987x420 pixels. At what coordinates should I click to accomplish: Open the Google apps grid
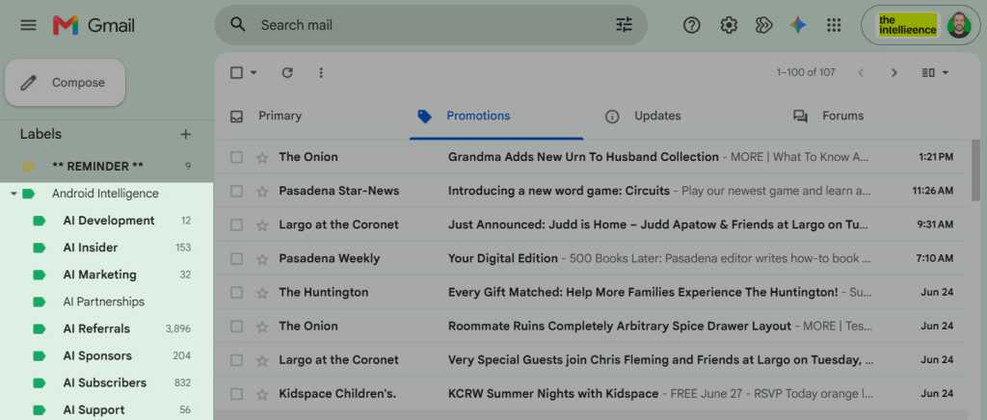click(x=834, y=25)
